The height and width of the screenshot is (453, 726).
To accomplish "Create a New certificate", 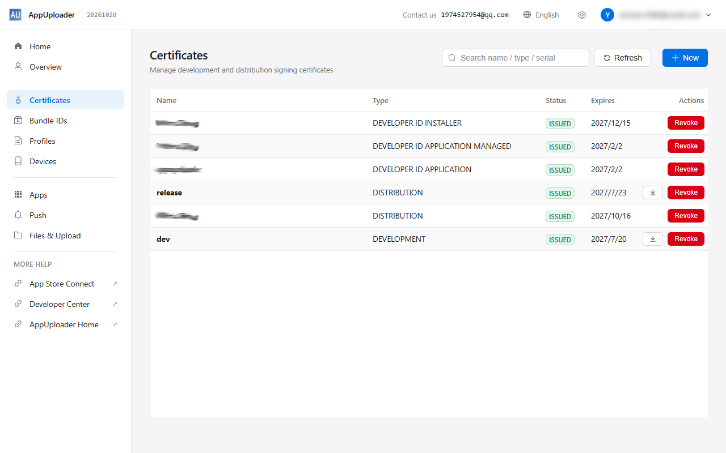I will click(x=685, y=58).
